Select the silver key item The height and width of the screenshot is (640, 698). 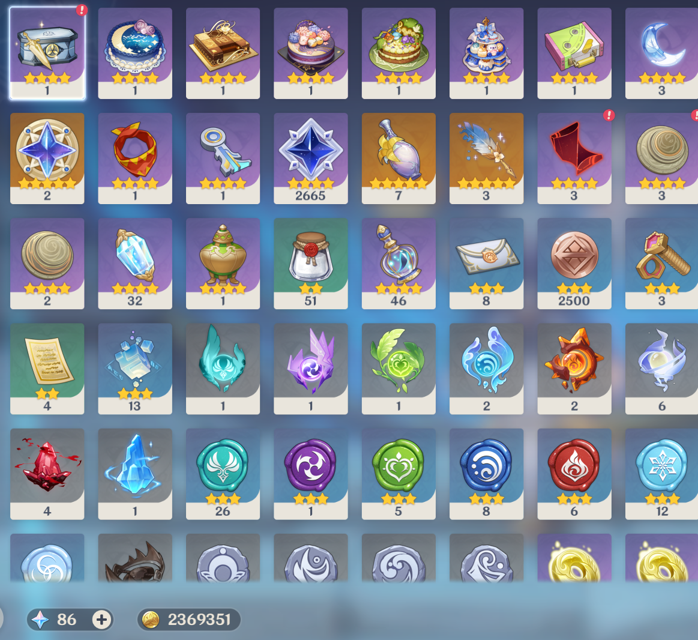(x=223, y=158)
